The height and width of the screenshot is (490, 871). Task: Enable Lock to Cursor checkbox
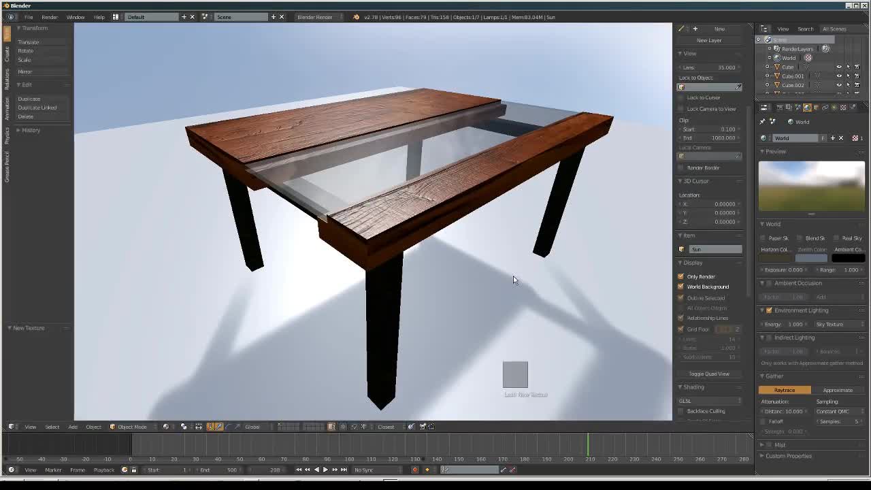[681, 97]
